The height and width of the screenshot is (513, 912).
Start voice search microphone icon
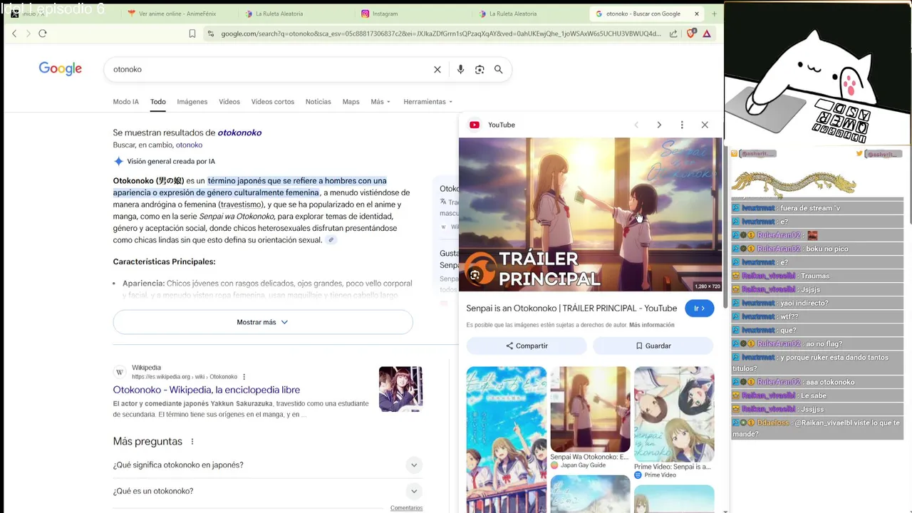click(460, 69)
